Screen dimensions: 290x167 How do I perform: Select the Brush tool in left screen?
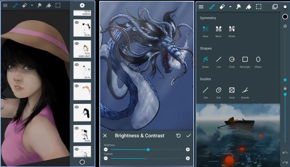[15, 5]
